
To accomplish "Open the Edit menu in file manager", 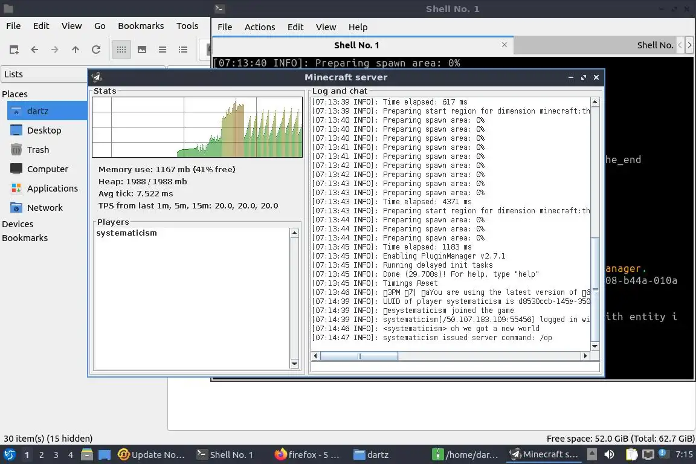I will tap(41, 26).
